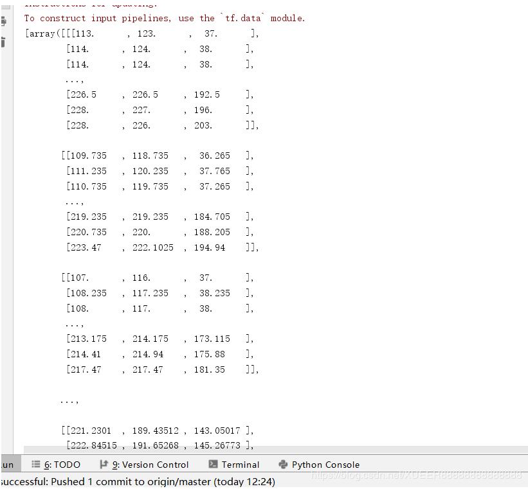
Task: Click the value '37.765'
Action: (x=215, y=171)
